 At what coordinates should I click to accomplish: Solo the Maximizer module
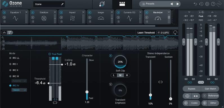[147, 17]
